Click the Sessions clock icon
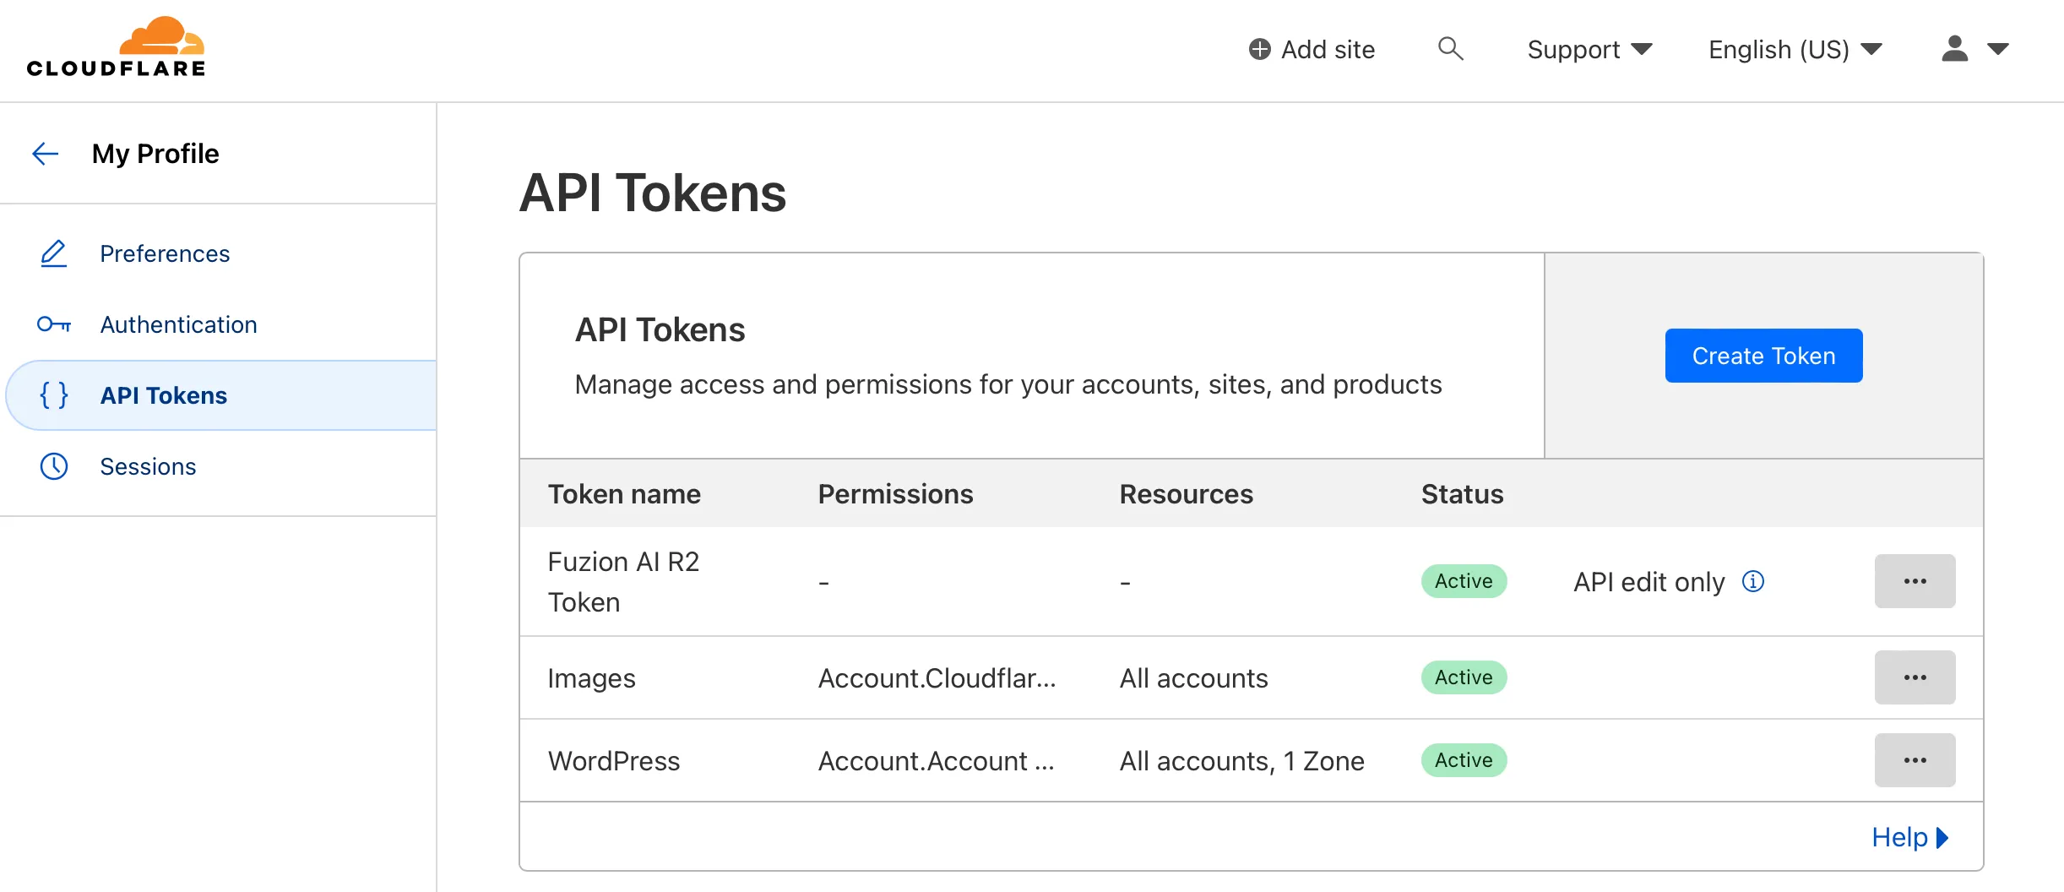This screenshot has height=892, width=2064. tap(53, 466)
